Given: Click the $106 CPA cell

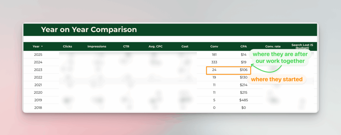Looking at the screenshot, I should (x=243, y=70).
